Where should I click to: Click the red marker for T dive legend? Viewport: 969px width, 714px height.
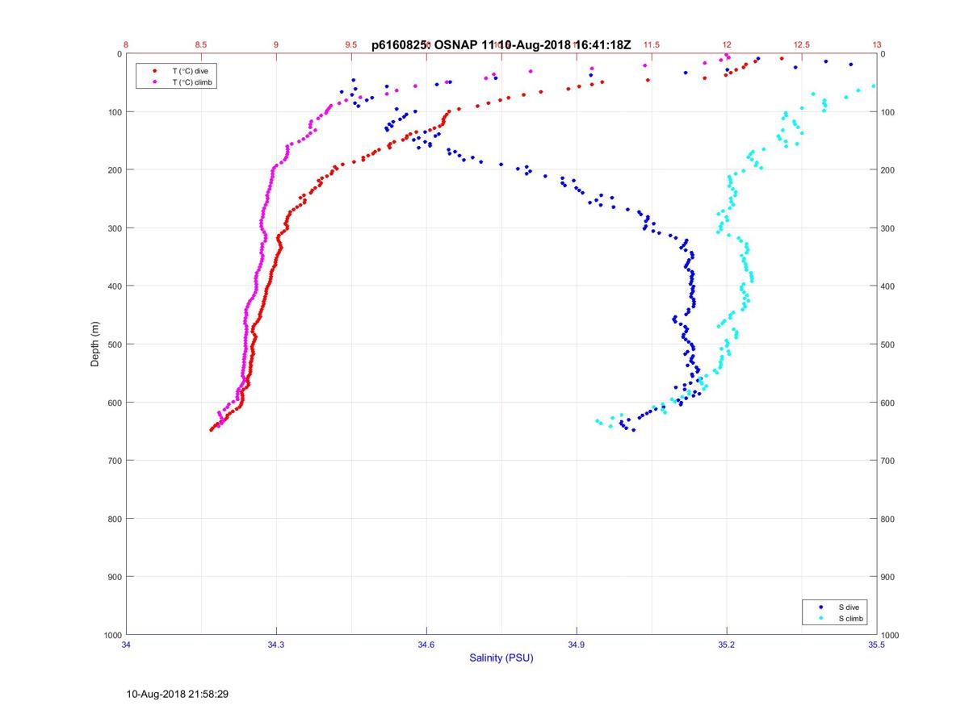pyautogui.click(x=154, y=71)
